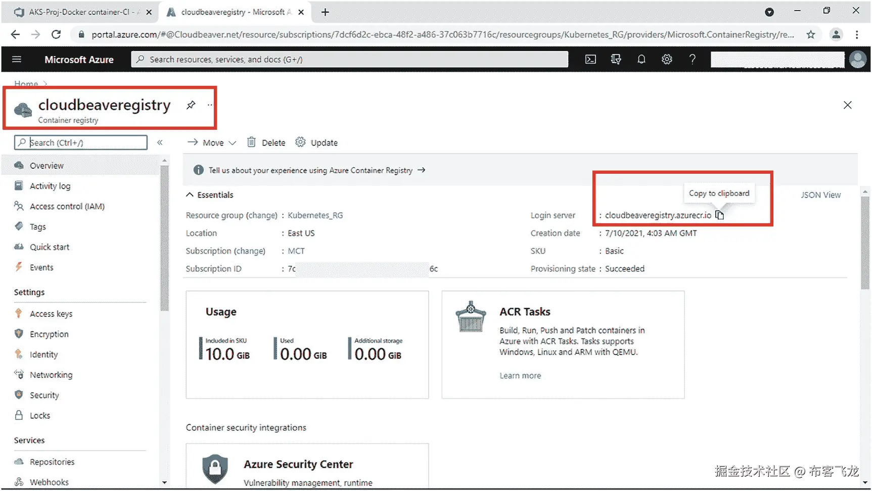This screenshot has height=491, width=872.
Task: Open a new browser tab
Action: [x=325, y=12]
